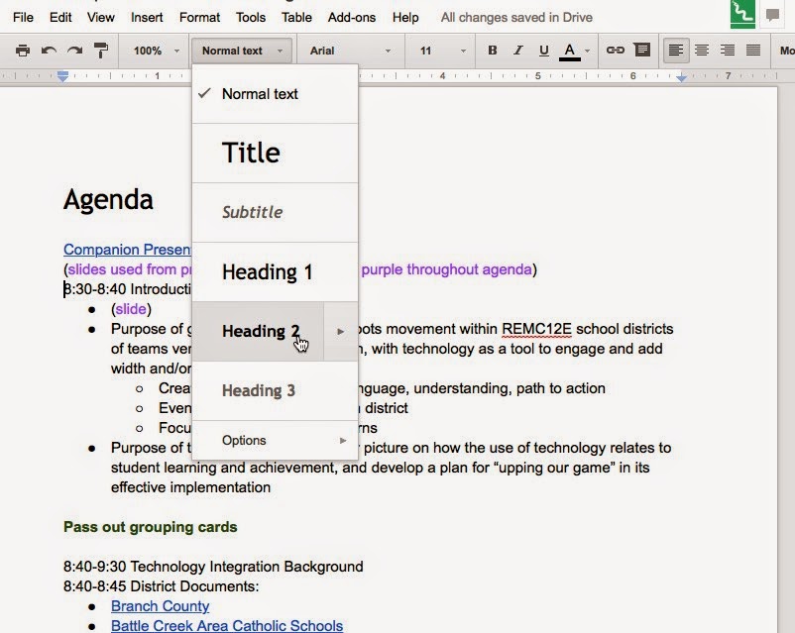
Task: Click the Print icon in toolbar
Action: tap(23, 51)
